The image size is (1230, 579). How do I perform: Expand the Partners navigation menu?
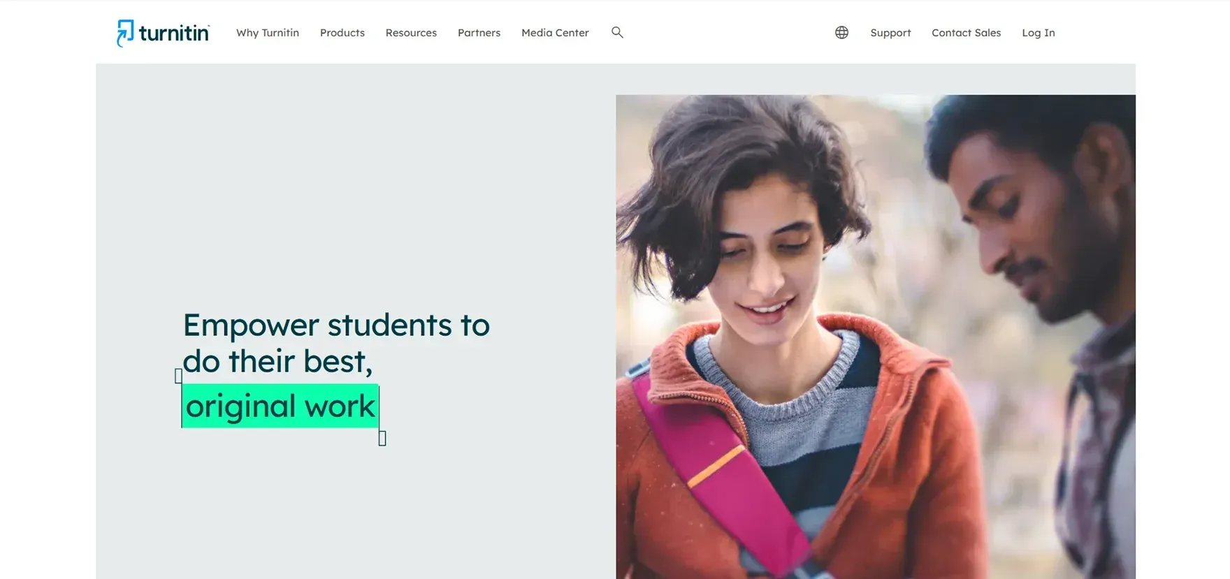pos(479,33)
